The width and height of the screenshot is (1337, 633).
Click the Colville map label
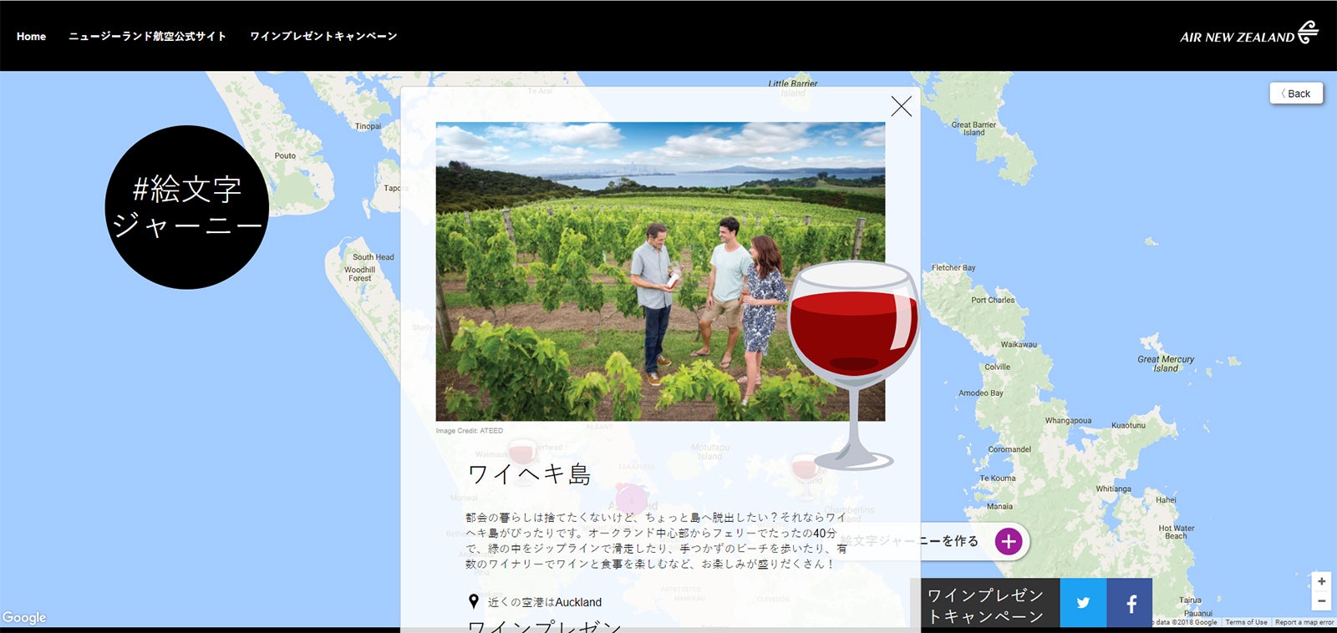pyautogui.click(x=997, y=367)
